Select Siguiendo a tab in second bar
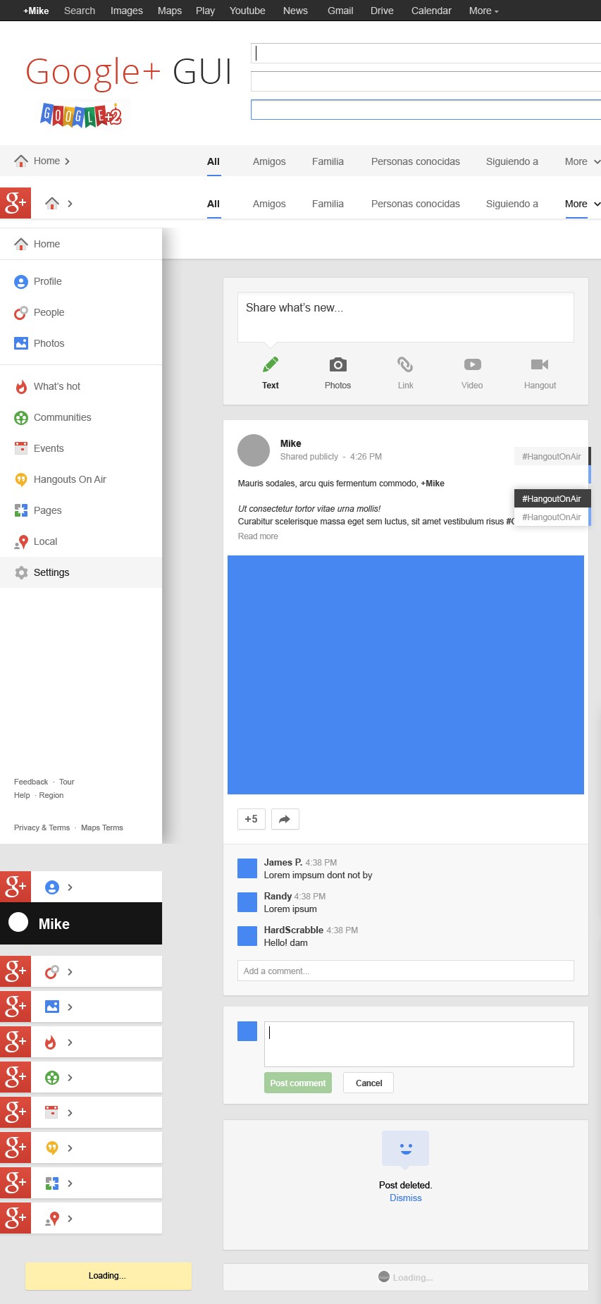This screenshot has height=1304, width=601. click(512, 204)
